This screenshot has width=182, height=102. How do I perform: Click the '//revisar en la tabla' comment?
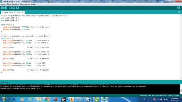click(x=40, y=27)
